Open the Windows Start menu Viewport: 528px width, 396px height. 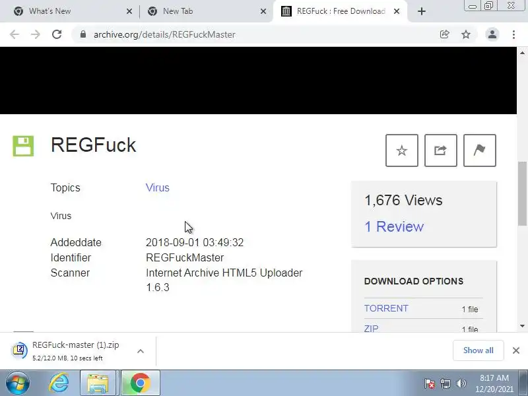(x=18, y=383)
